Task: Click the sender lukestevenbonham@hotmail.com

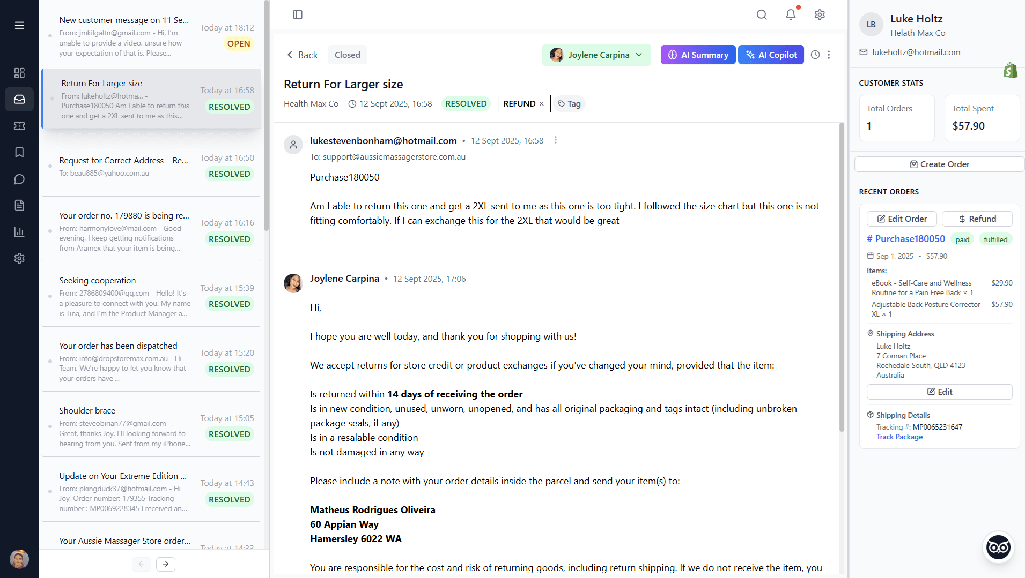Action: pyautogui.click(x=384, y=140)
